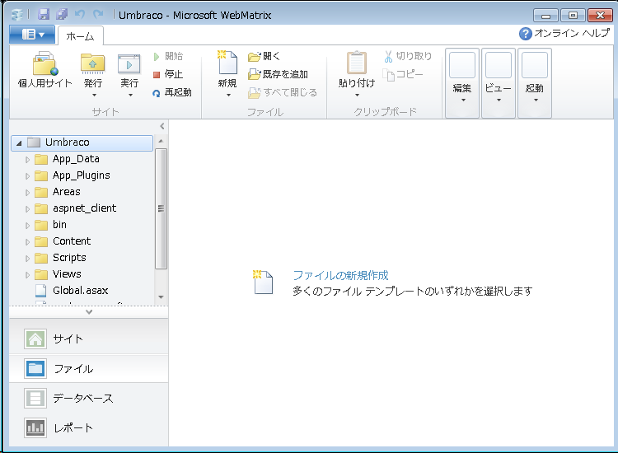This screenshot has width=618, height=453.
Task: Click すべて閉じる (Close All)
Action: (x=283, y=92)
